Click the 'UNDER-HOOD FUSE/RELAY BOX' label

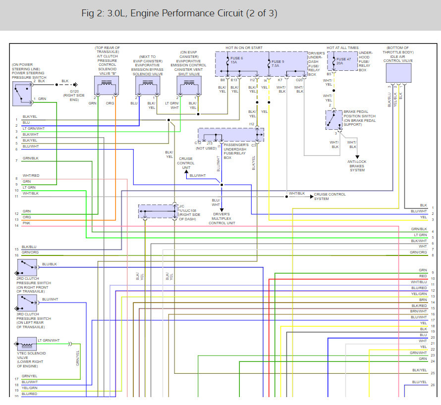366,61
